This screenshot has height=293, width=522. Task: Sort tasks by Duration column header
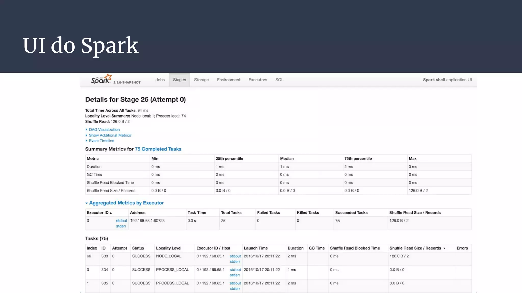tap(295, 248)
